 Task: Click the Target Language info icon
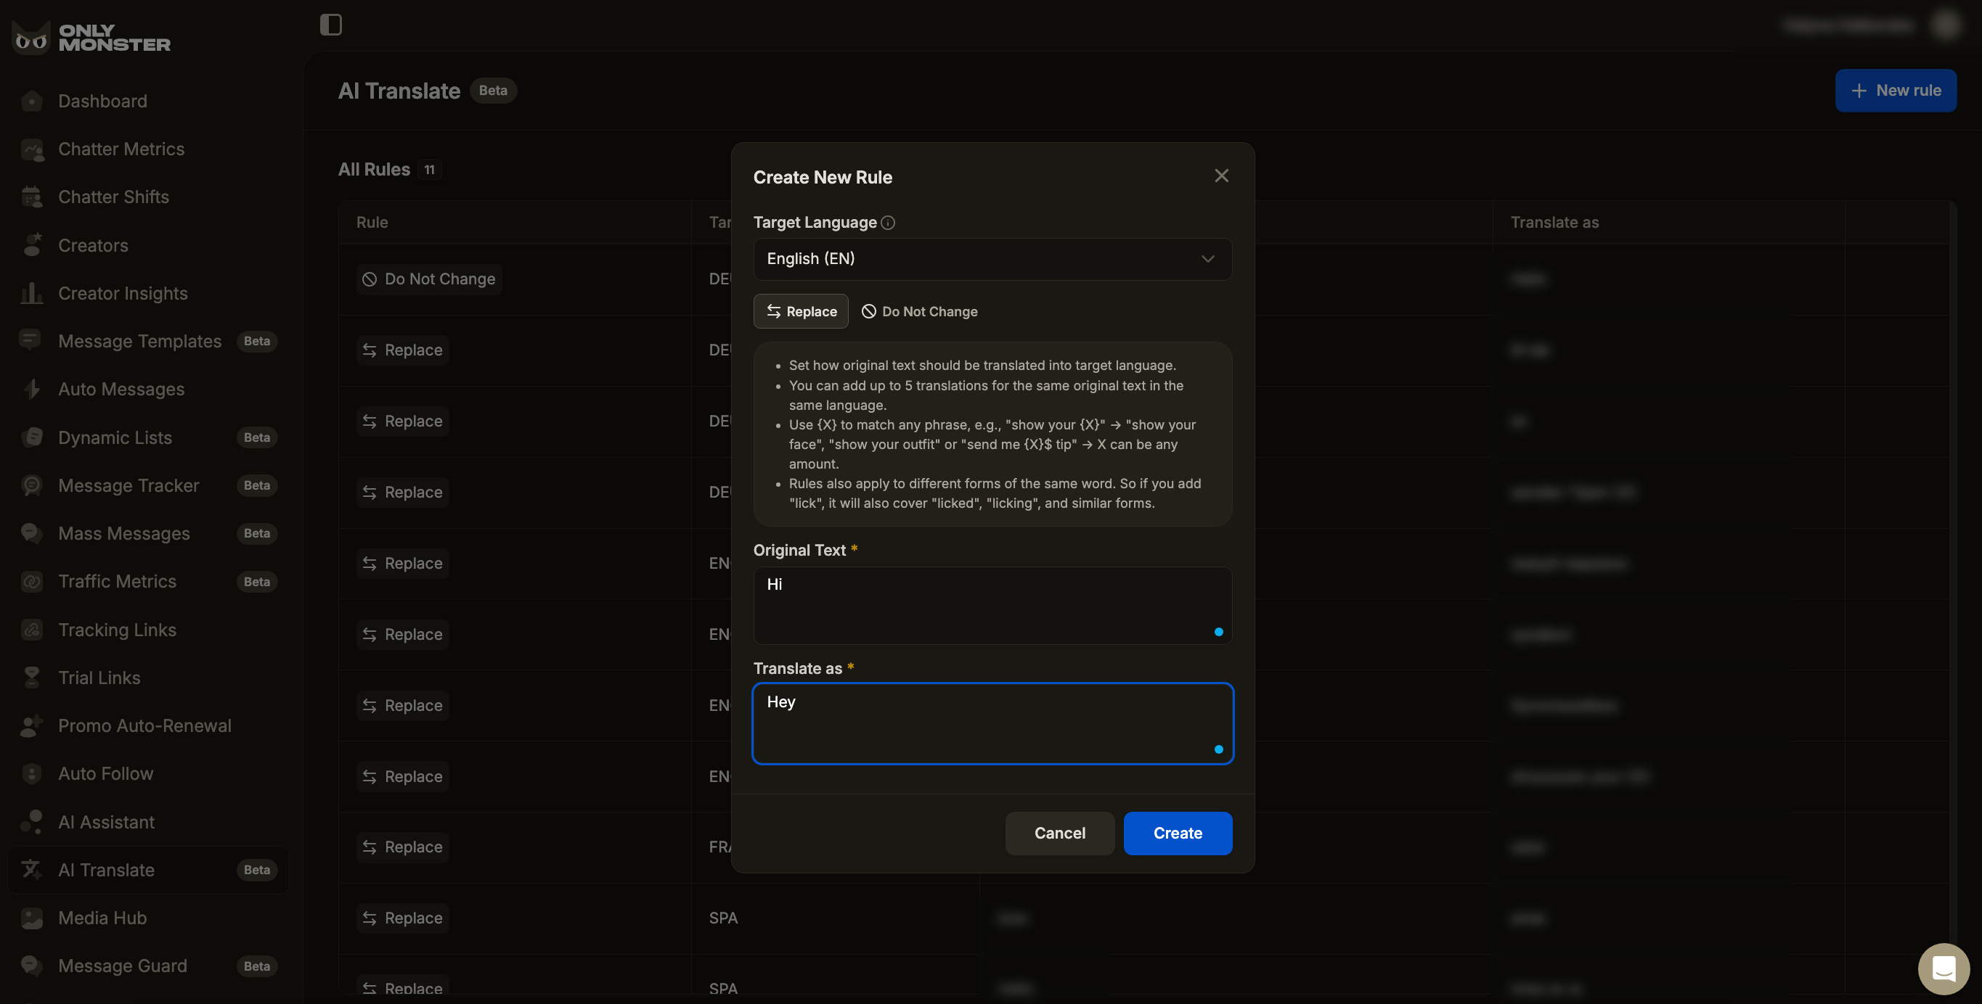pyautogui.click(x=888, y=223)
